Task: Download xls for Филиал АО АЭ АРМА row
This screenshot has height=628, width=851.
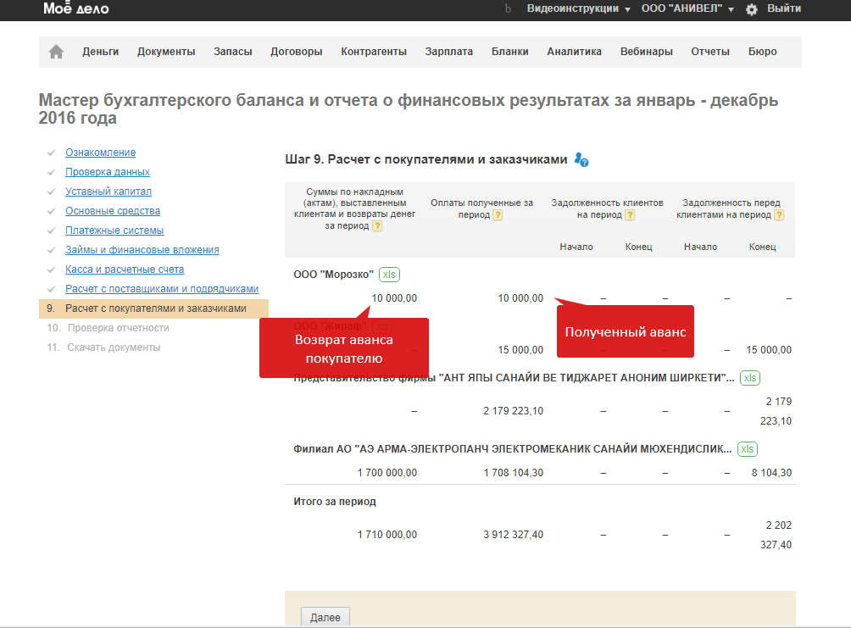Action: tap(748, 449)
